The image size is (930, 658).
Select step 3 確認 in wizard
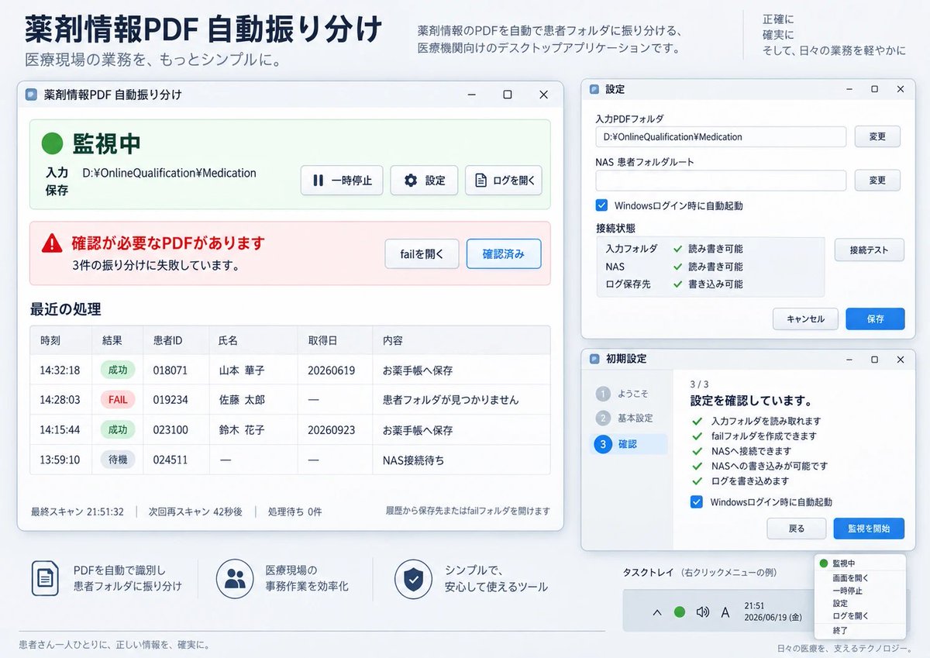pos(630,444)
